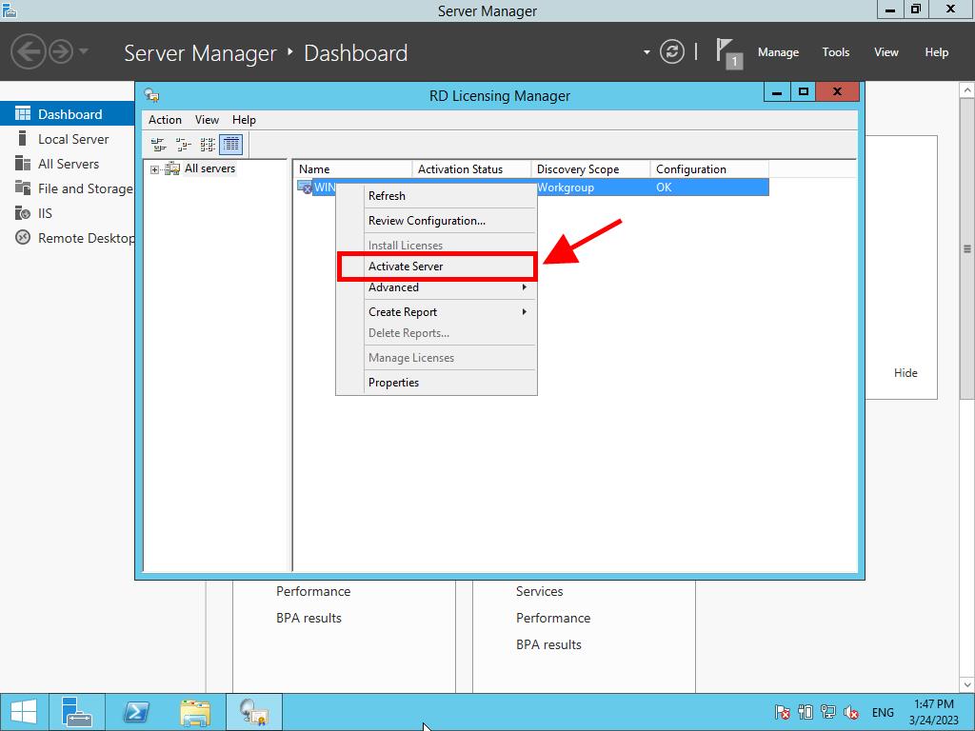This screenshot has width=975, height=731.
Task: Switch RD Licensing Manager to list view
Action: pos(207,145)
